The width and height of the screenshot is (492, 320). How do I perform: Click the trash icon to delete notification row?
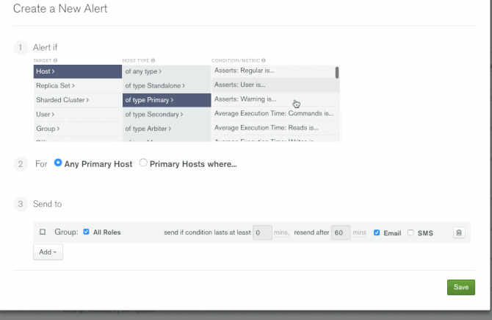[x=459, y=232]
